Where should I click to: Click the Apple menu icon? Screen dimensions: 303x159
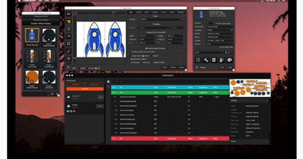pos(19,1)
